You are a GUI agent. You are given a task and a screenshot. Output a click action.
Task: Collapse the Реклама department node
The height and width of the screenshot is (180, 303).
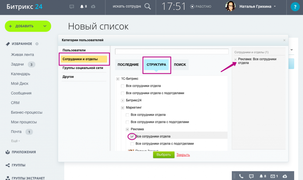pos(127,129)
